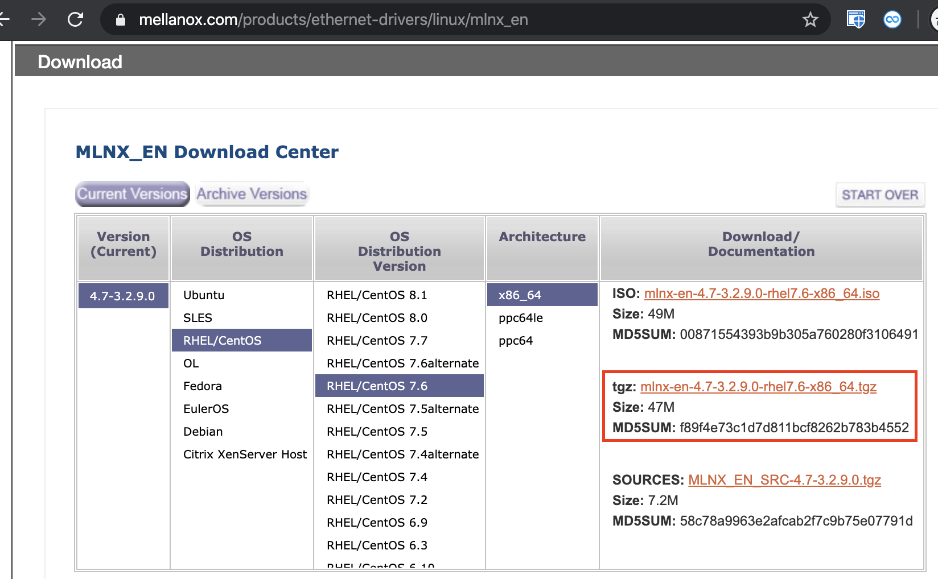The width and height of the screenshot is (938, 579).
Task: Select version 4.7-3.2.9.0
Action: [x=123, y=296]
